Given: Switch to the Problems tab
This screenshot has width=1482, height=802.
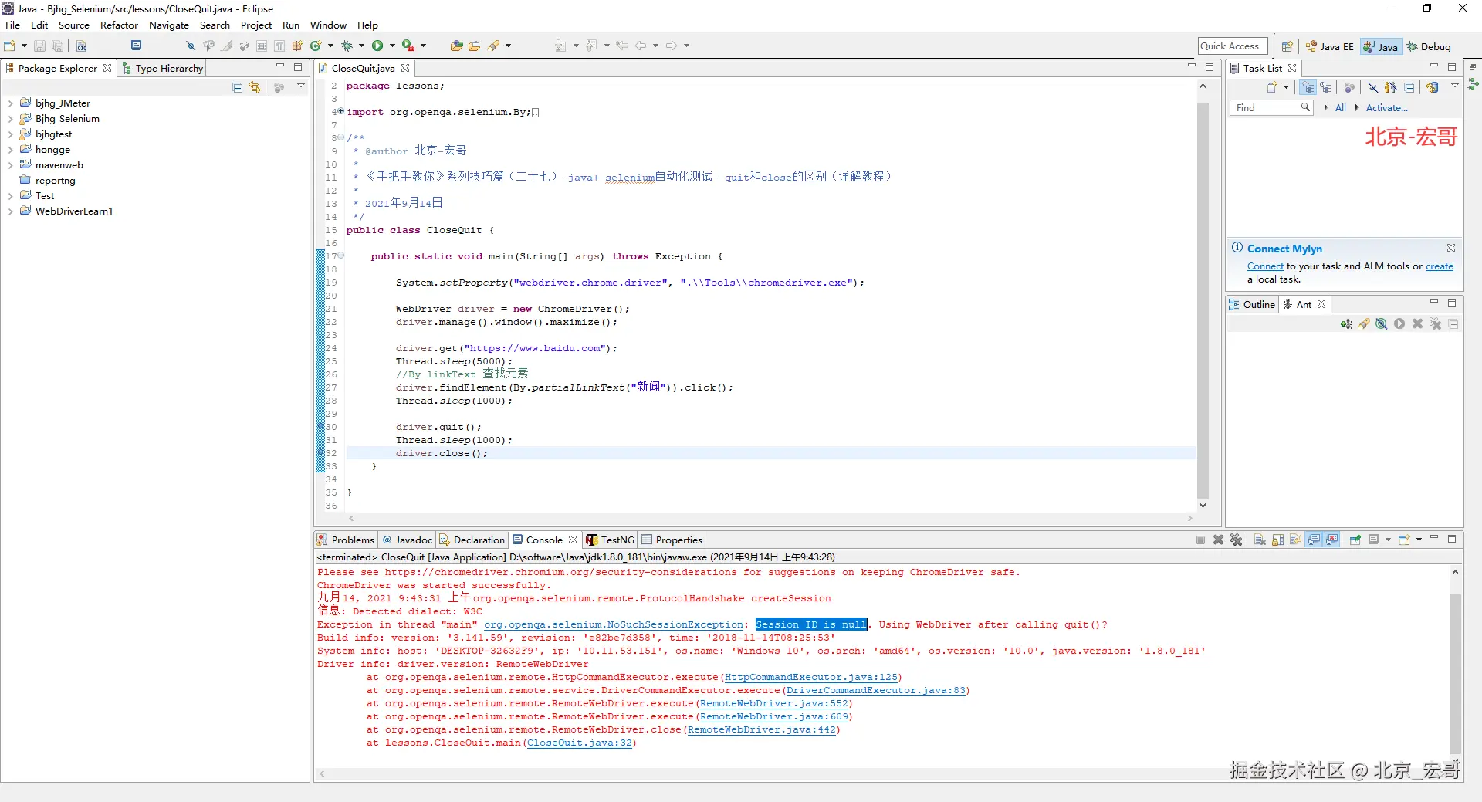Looking at the screenshot, I should (346, 540).
